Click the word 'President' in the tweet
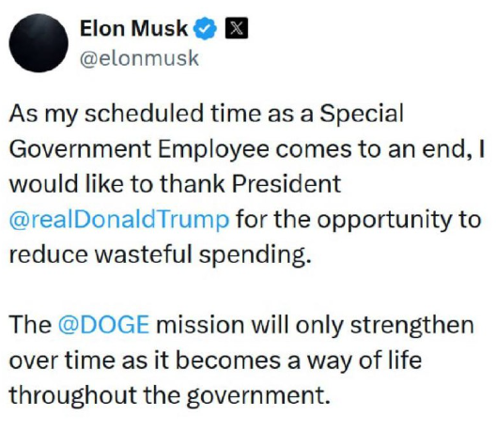This screenshot has height=431, width=496. (287, 184)
